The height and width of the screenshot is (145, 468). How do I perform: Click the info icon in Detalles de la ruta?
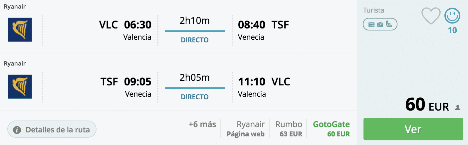[17, 130]
